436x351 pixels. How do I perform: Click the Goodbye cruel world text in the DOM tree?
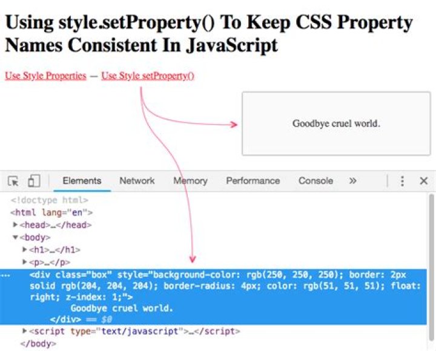[x=122, y=308]
